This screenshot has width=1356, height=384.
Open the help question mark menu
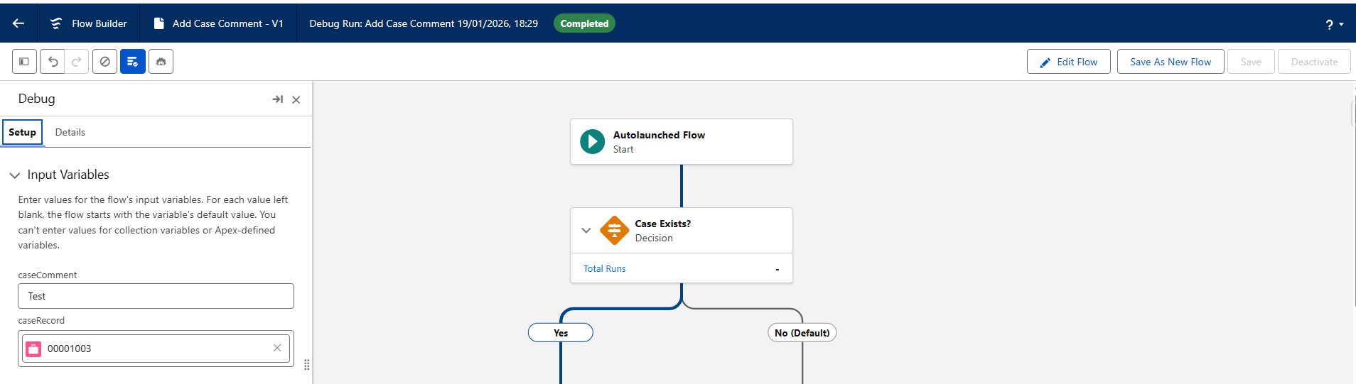[1334, 24]
